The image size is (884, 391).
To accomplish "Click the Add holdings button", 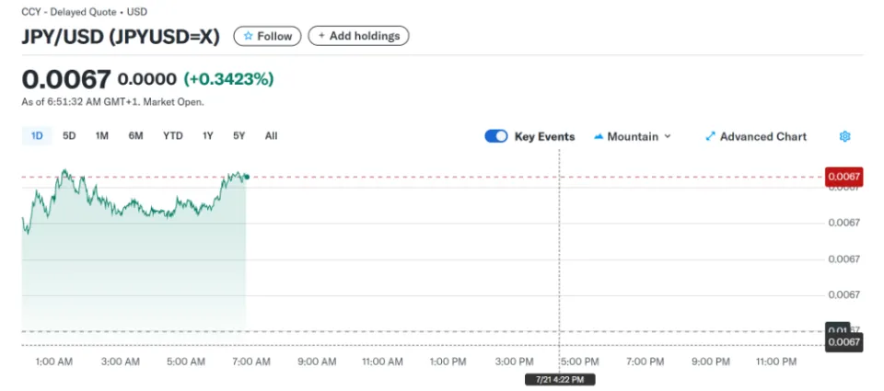I will [x=358, y=36].
